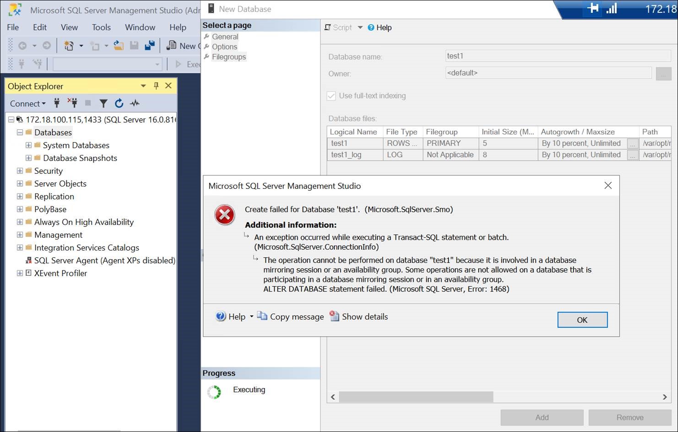Open the View menu
Viewport: 678px width, 432px height.
69,27
